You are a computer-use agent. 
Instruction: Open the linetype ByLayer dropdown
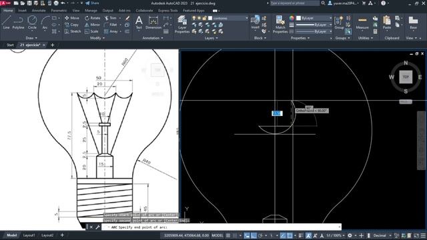point(314,31)
